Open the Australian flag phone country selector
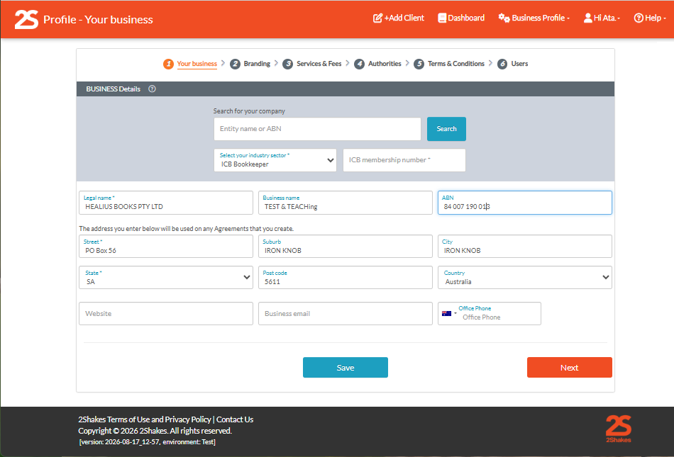The image size is (674, 457). point(449,313)
